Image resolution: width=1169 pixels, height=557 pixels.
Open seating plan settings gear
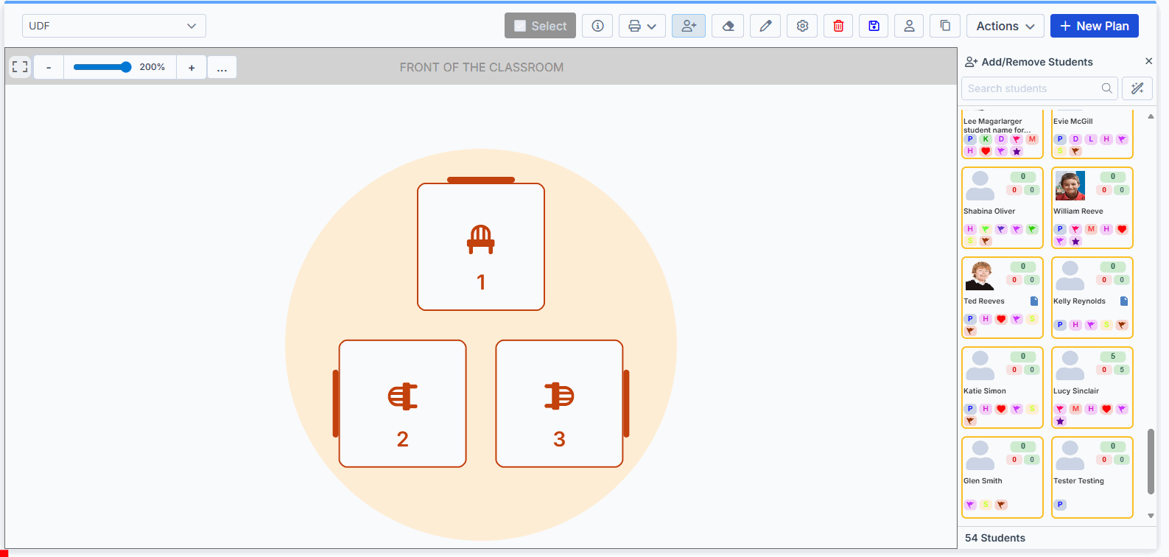click(x=802, y=26)
